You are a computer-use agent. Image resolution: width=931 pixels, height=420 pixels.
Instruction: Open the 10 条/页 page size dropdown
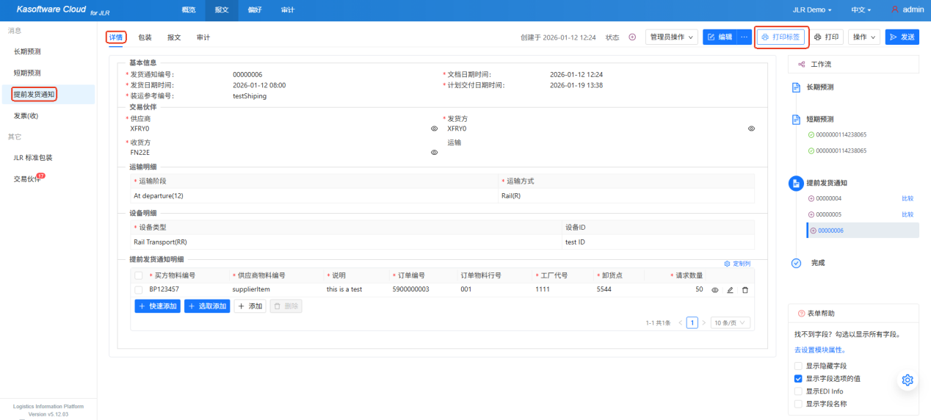pyautogui.click(x=731, y=322)
